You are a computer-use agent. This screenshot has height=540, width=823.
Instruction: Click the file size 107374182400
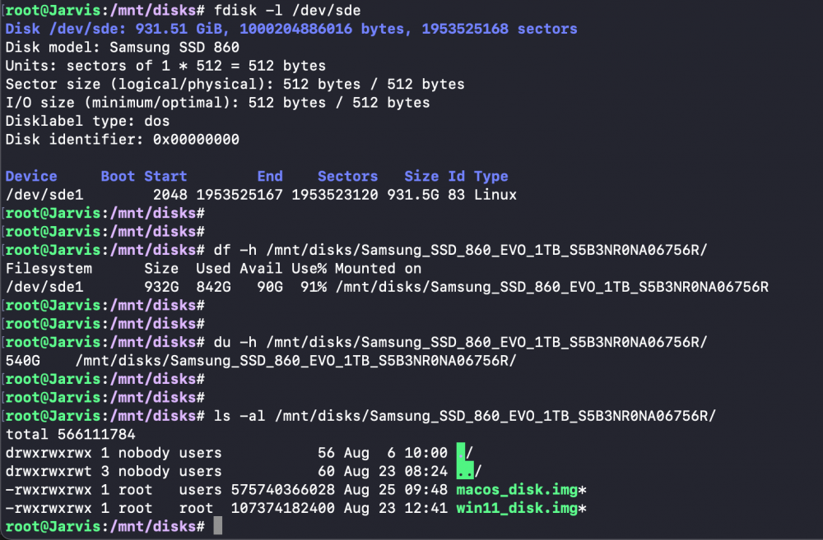pyautogui.click(x=282, y=508)
